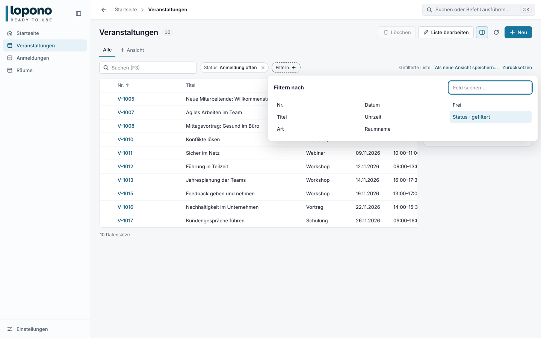Open record V-1005
The height and width of the screenshot is (338, 541).
pyautogui.click(x=126, y=99)
